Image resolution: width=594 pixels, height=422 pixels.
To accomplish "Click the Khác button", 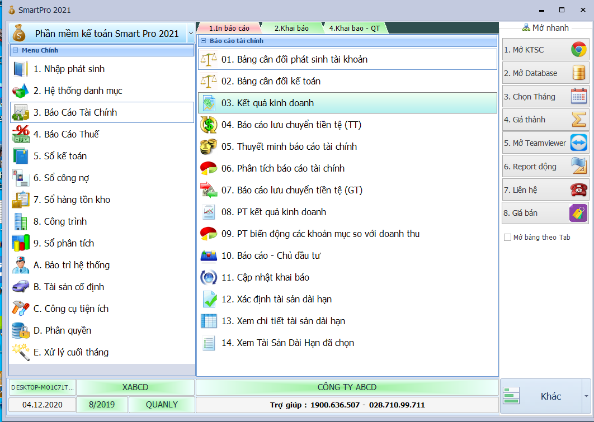I will pos(541,396).
